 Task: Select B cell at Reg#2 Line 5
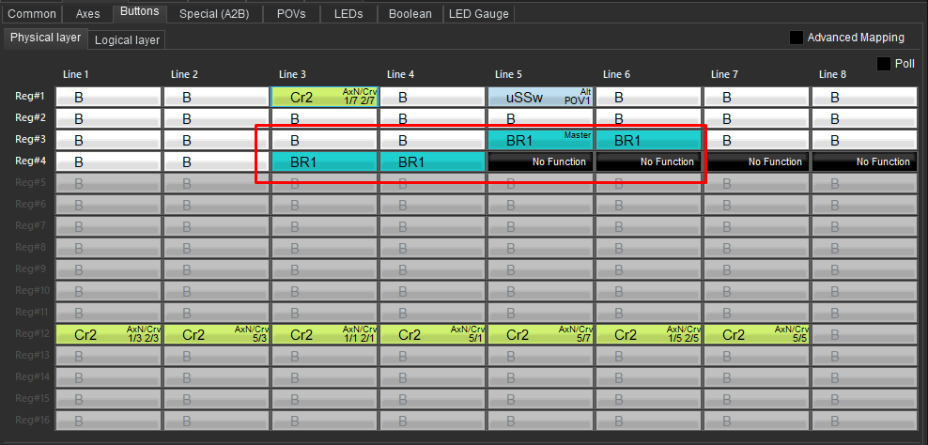(541, 118)
